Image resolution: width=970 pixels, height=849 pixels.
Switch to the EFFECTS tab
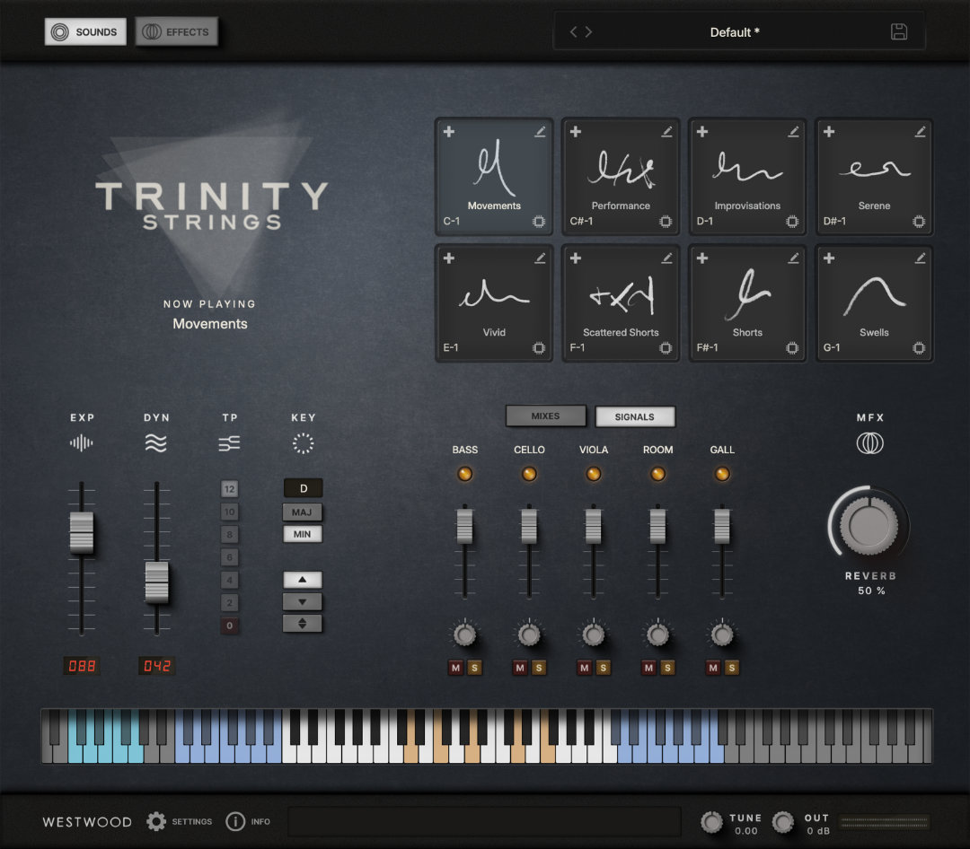[177, 31]
